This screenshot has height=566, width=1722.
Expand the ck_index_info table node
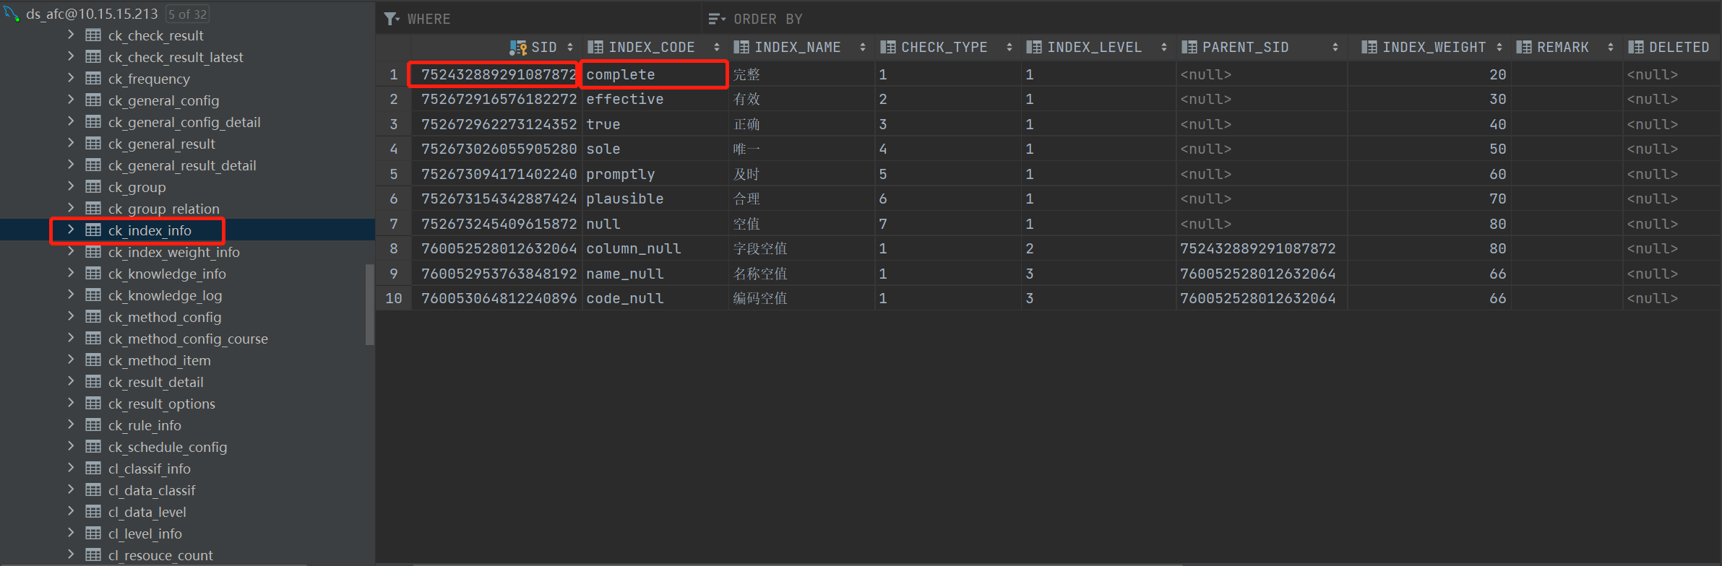[x=70, y=230]
